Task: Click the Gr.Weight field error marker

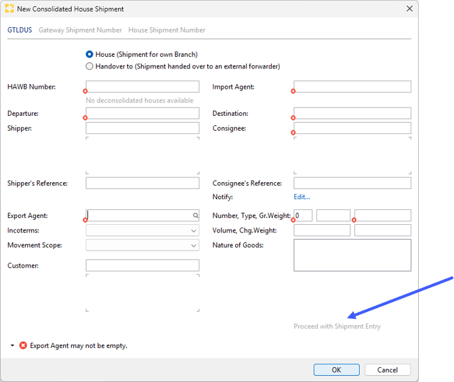Action: [x=354, y=220]
